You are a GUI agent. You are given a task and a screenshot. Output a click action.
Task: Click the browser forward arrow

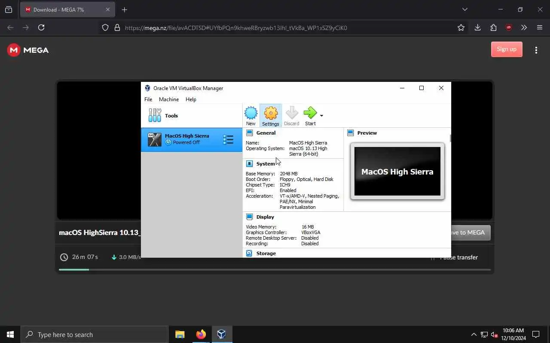click(26, 27)
